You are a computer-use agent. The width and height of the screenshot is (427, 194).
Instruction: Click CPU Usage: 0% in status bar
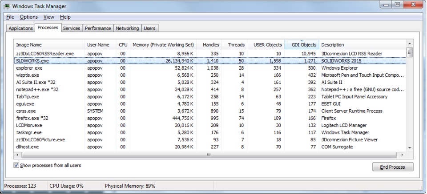coord(66,186)
